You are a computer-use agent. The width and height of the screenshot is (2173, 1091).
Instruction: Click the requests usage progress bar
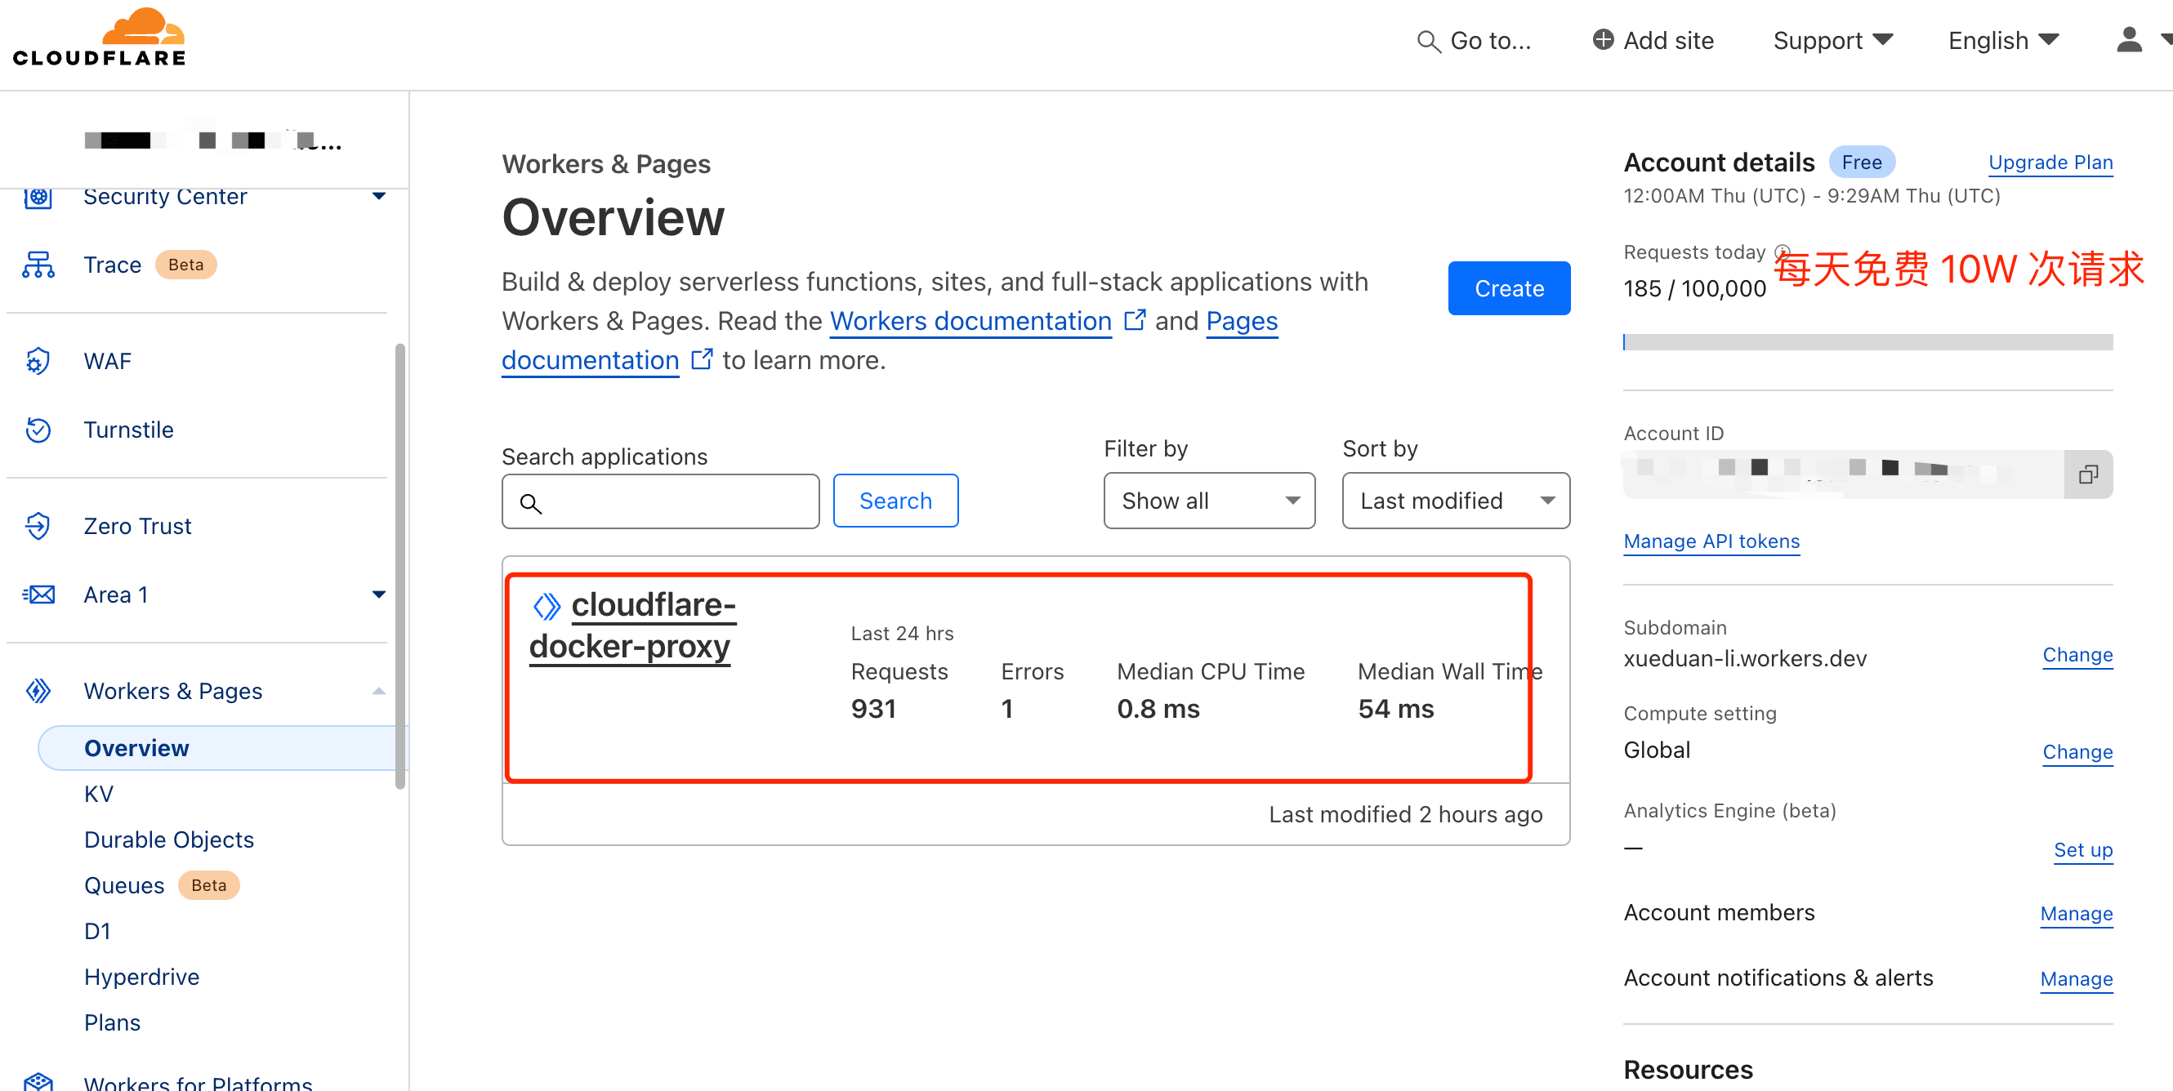click(x=1867, y=342)
